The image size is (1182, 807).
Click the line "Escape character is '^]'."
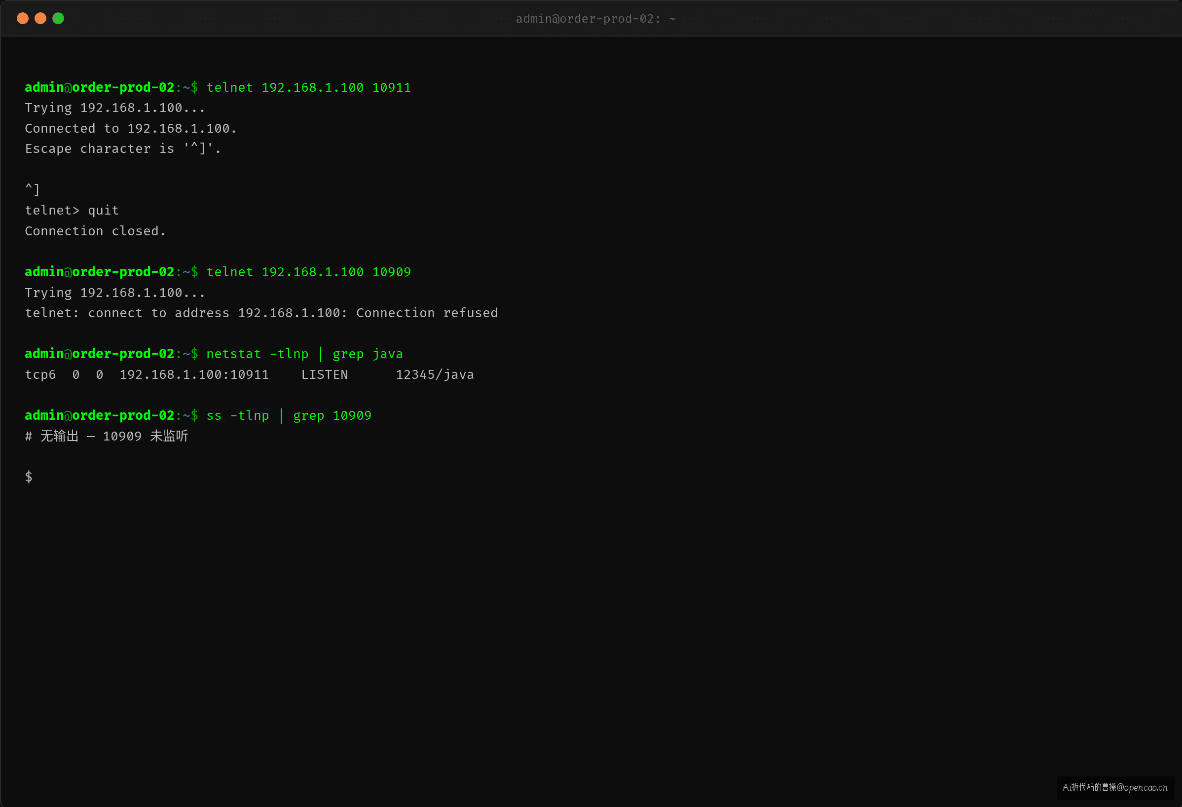point(123,149)
